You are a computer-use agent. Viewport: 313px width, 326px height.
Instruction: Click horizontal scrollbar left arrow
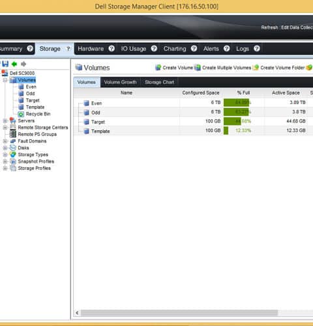tap(77, 313)
